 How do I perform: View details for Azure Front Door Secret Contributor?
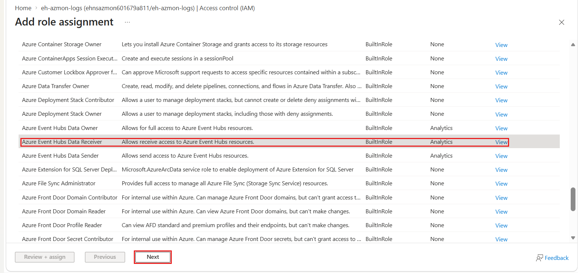[x=501, y=239]
